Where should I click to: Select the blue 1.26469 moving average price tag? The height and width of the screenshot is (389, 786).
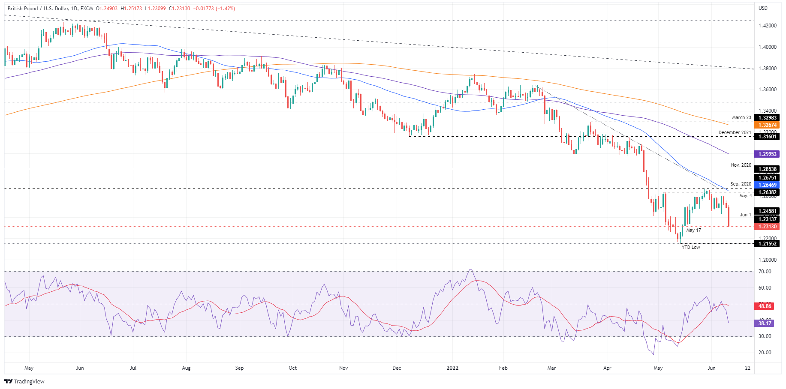[x=767, y=185]
